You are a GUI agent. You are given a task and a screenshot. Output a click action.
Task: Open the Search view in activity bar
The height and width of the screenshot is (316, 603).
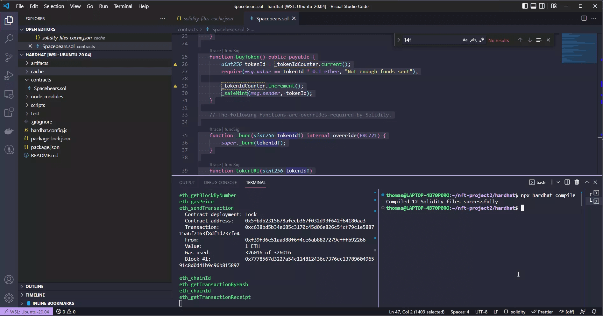click(x=9, y=39)
